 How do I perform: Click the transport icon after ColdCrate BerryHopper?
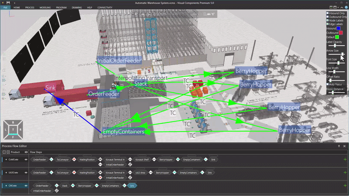tap(178, 159)
